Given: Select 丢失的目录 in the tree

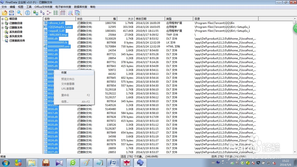Looking at the screenshot, I should coord(16,32).
